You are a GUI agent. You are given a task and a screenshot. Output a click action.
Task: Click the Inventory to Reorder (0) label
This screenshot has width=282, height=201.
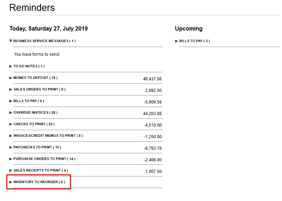point(39,182)
